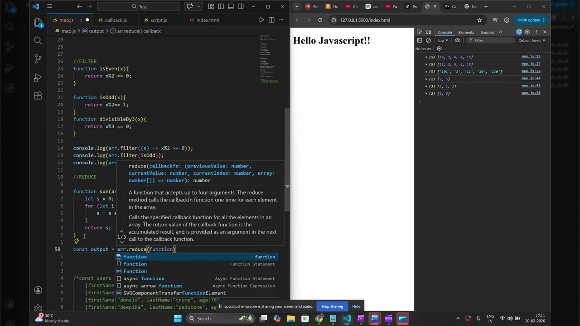Switch to index.html editor tab
Viewport: 580px width, 326px height.
208,20
